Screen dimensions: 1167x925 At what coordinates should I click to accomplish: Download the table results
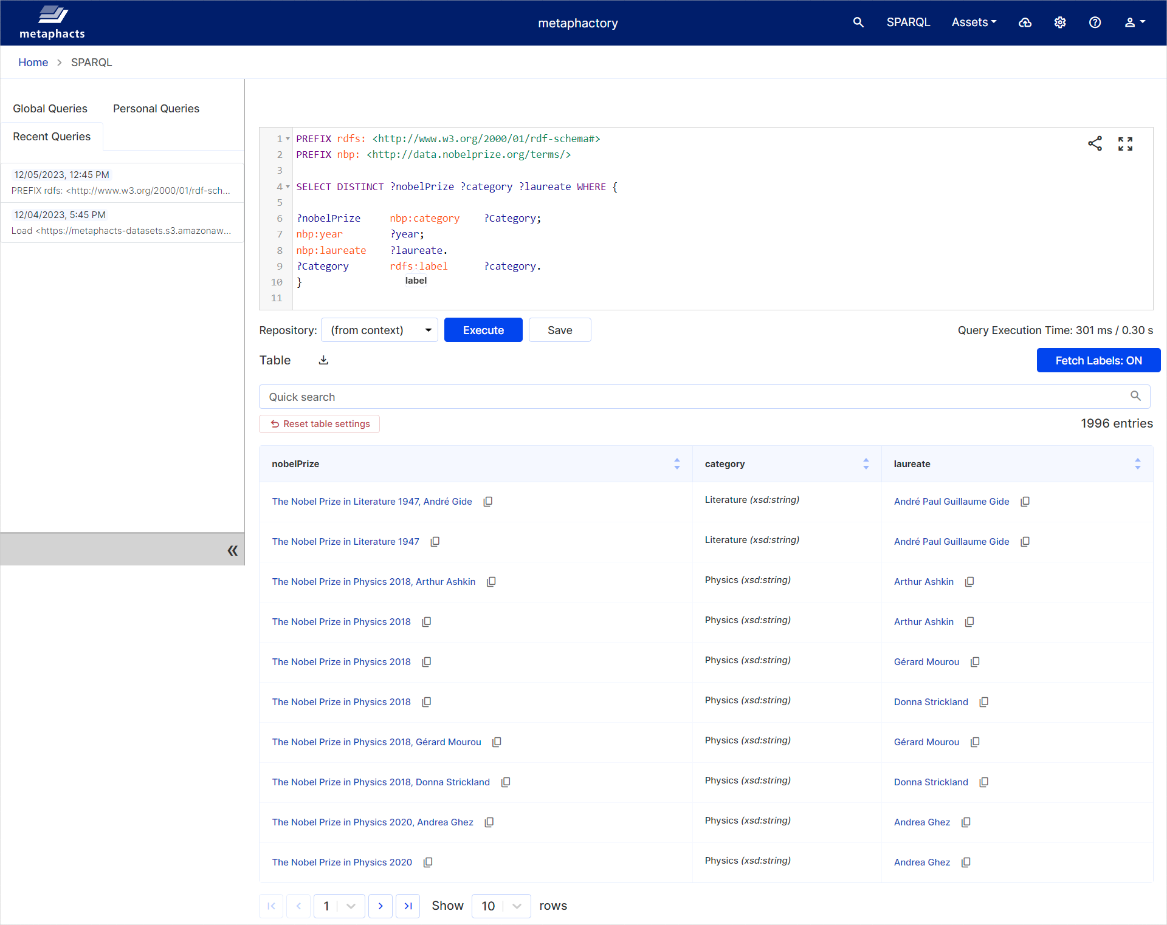[323, 360]
